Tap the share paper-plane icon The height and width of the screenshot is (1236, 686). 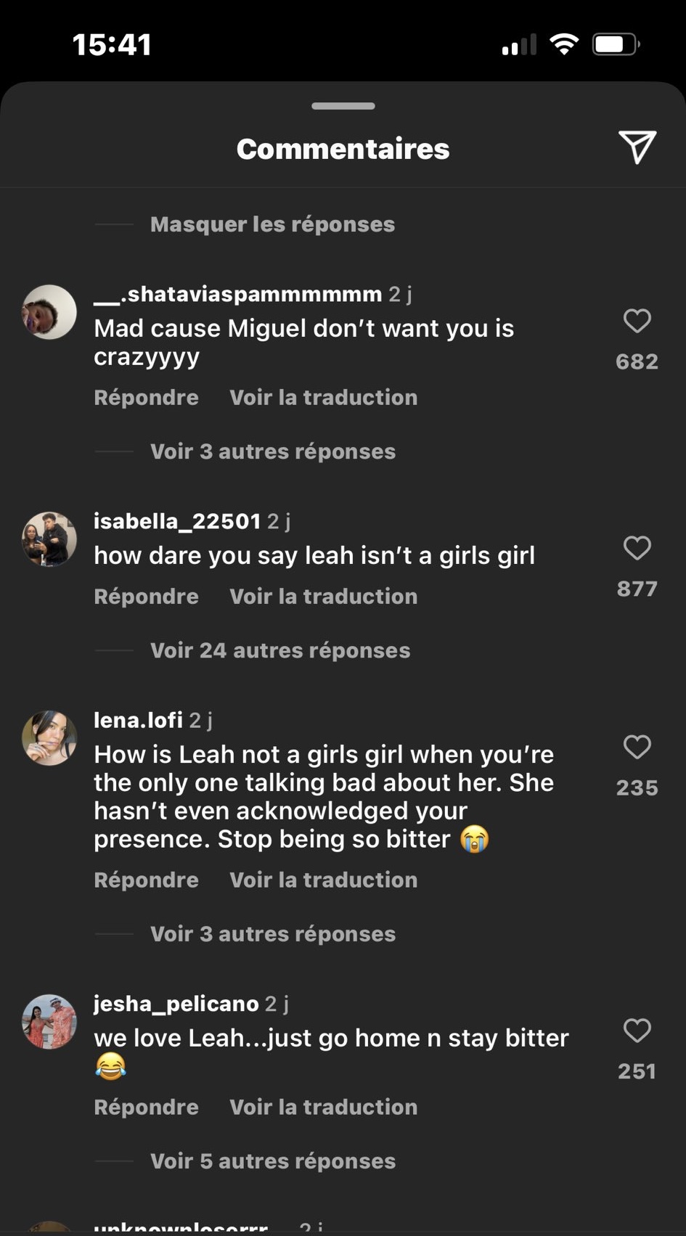[637, 147]
